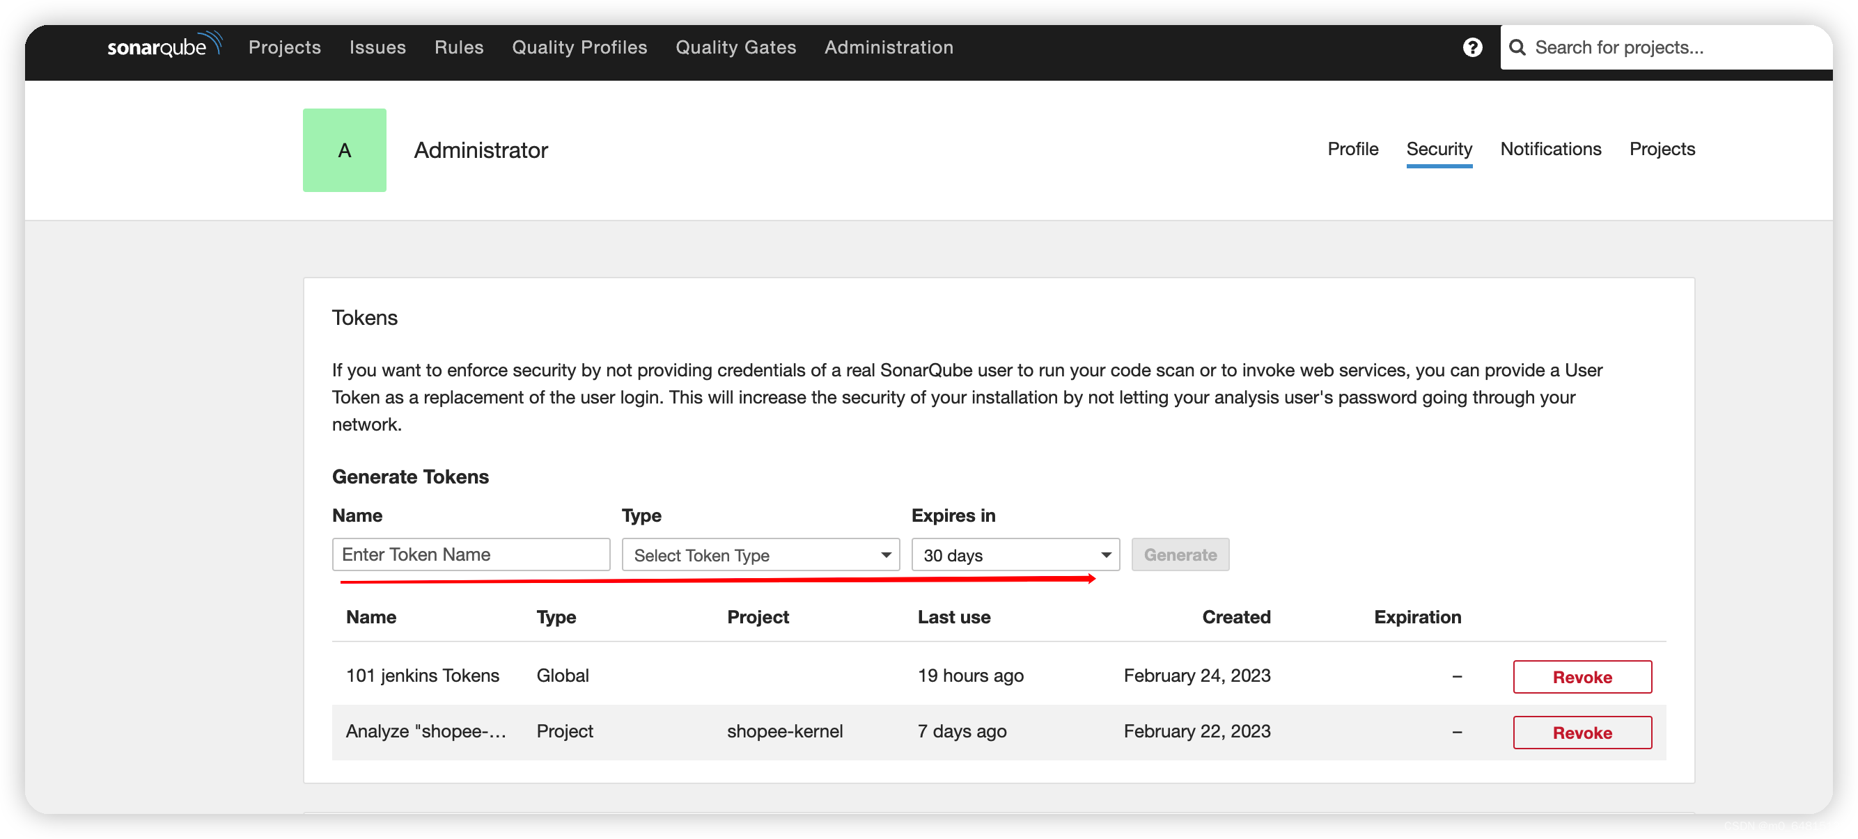Revoke the 101 jenkins Tokens token
The image size is (1858, 839).
pyautogui.click(x=1582, y=677)
